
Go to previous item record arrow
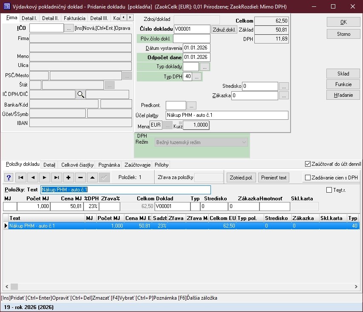(x=33, y=178)
